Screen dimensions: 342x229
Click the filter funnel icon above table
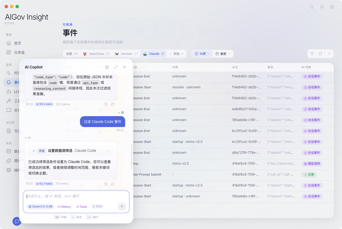point(312,54)
